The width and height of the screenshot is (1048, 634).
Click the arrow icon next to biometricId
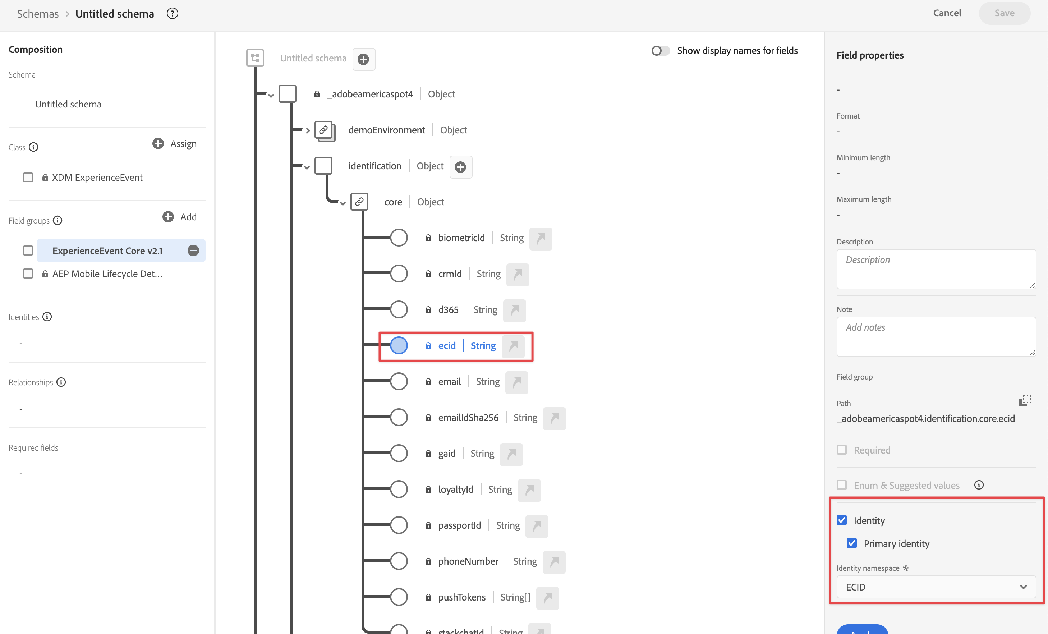(541, 239)
